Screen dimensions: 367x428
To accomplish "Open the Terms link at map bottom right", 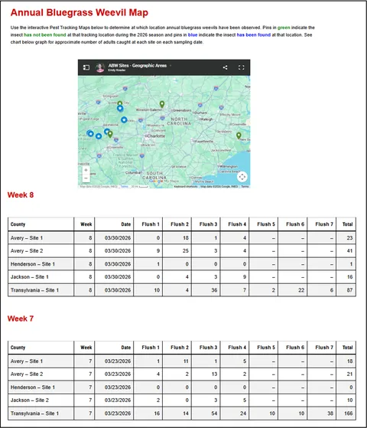I will pyautogui.click(x=245, y=186).
